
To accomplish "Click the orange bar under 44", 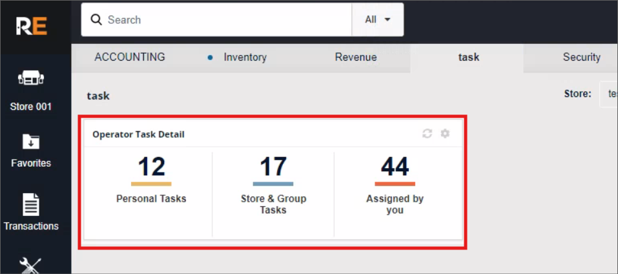I will (x=395, y=184).
